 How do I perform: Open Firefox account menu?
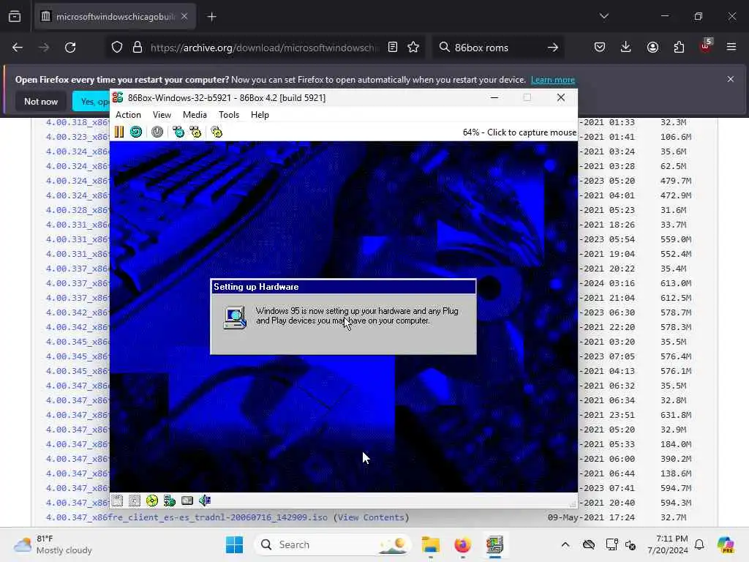(x=652, y=48)
